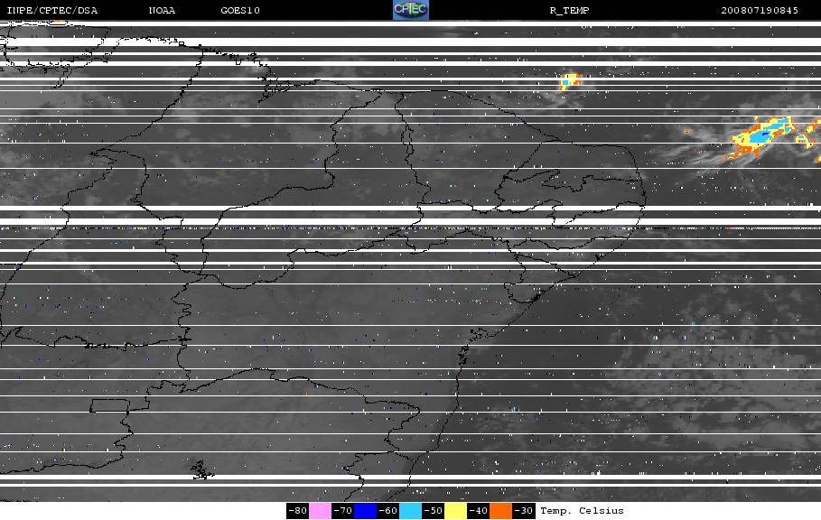Click the orange legend color swatch
Image resolution: width=821 pixels, height=520 pixels.
tap(500, 511)
